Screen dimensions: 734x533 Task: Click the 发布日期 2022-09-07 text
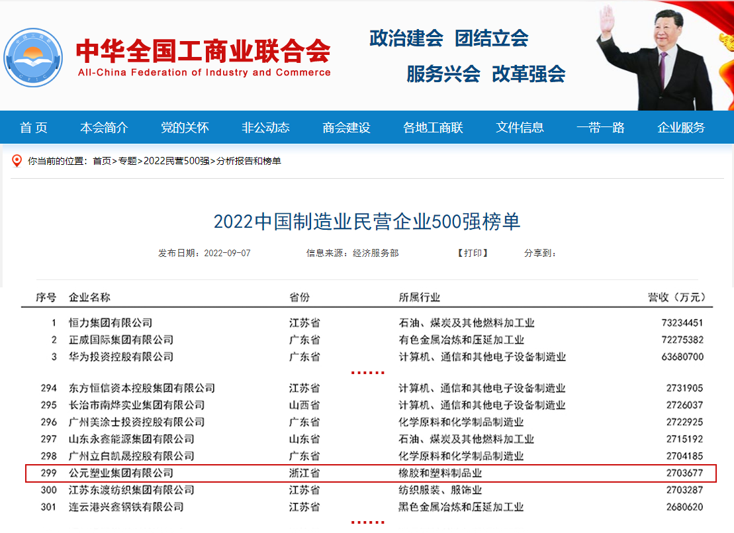(204, 253)
